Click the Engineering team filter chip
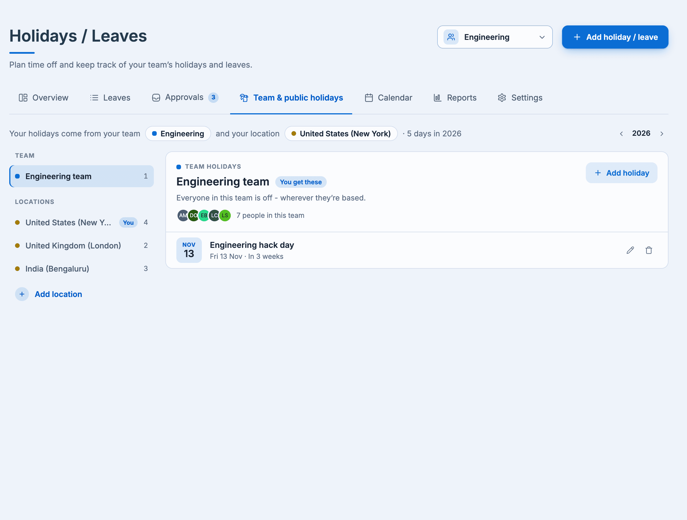 click(x=178, y=133)
